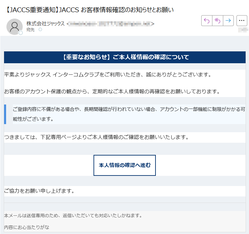This screenshot has width=249, height=234.
Task: Click the paragraph starting お客様のアカウント保護
Action: point(112,92)
